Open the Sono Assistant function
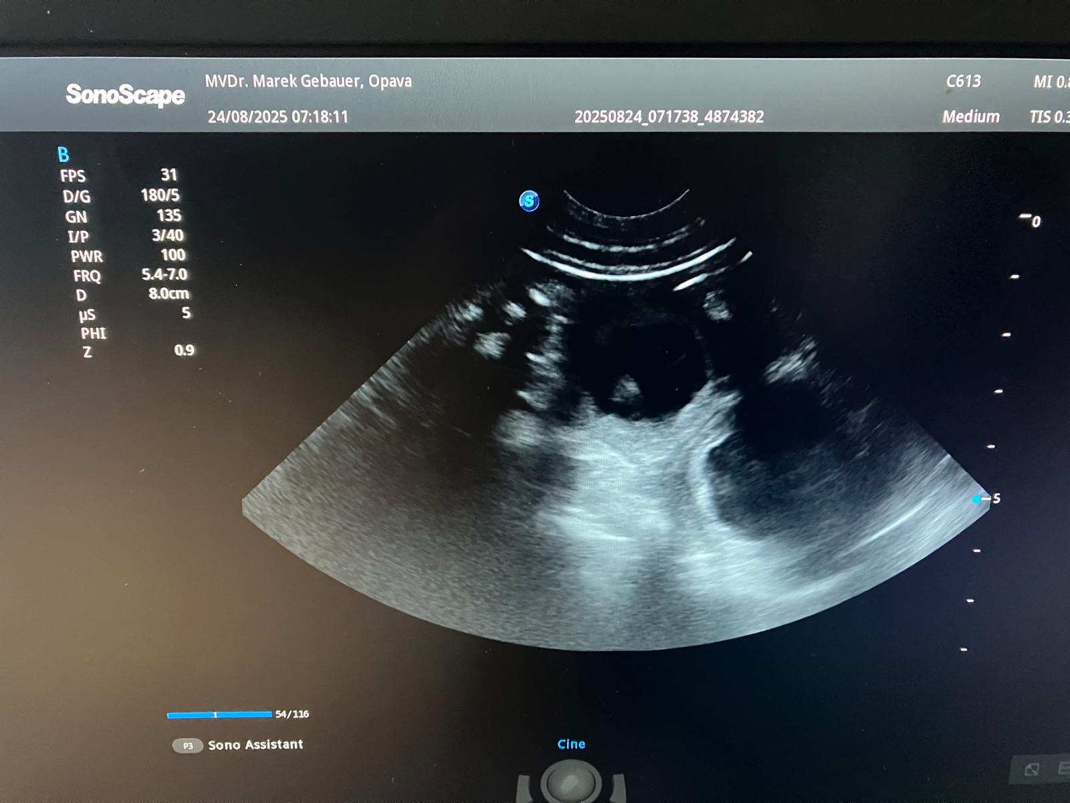 click(255, 745)
